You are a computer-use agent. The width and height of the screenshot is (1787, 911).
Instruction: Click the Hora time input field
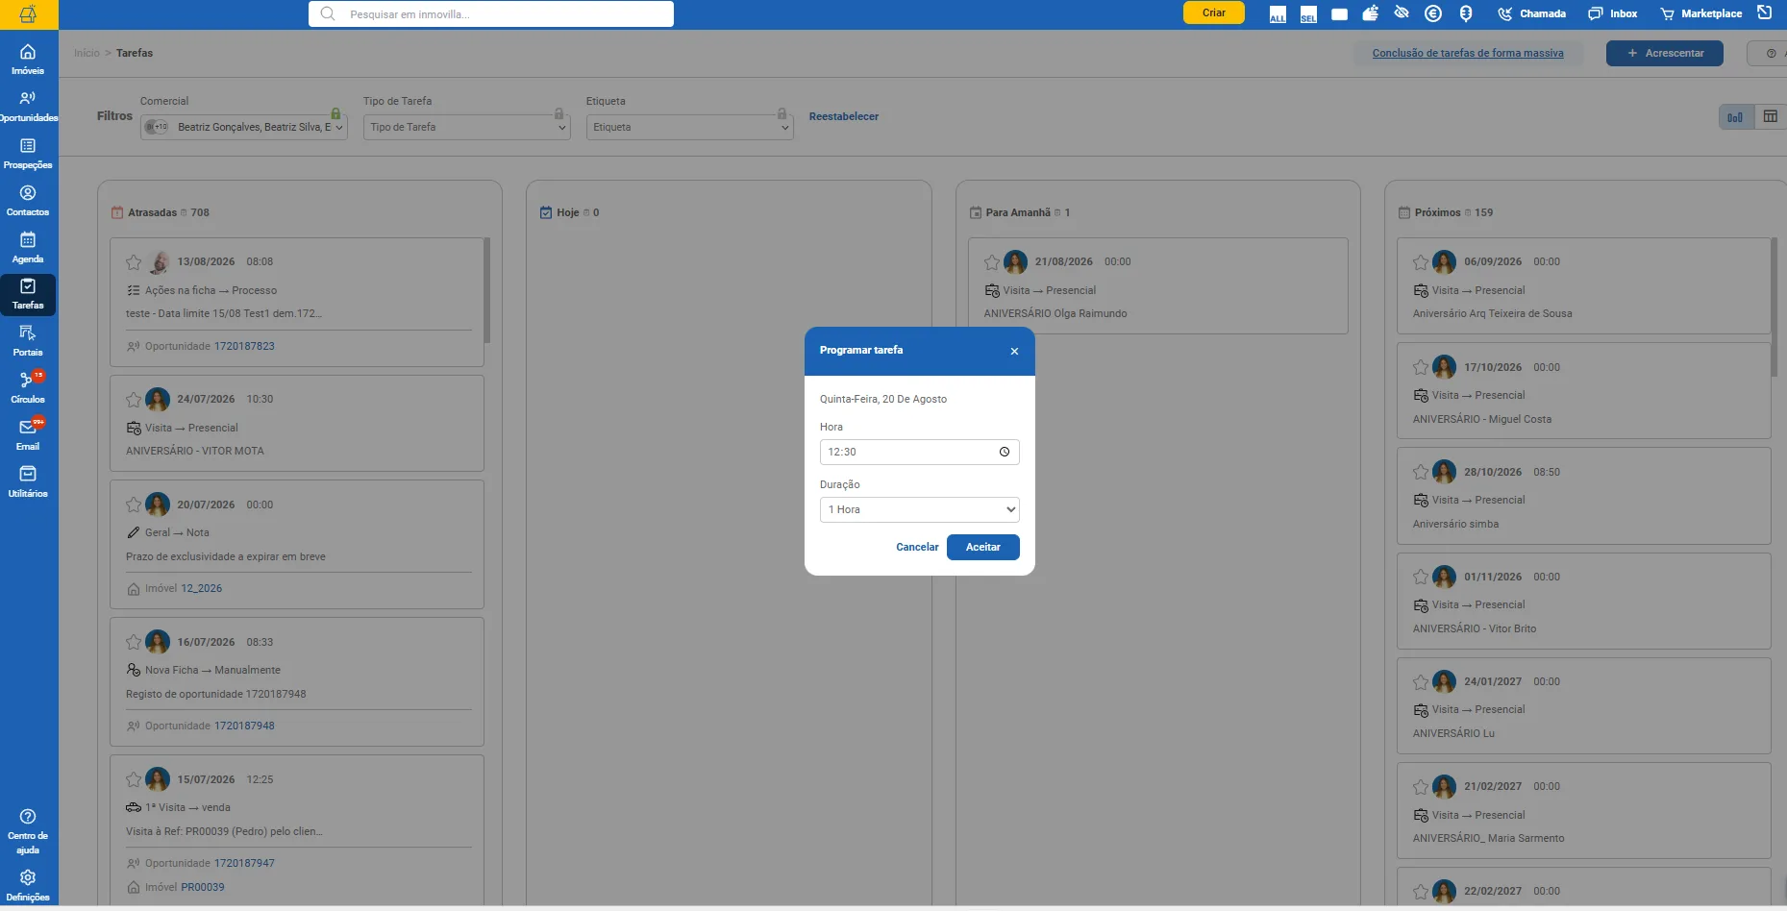coord(919,452)
